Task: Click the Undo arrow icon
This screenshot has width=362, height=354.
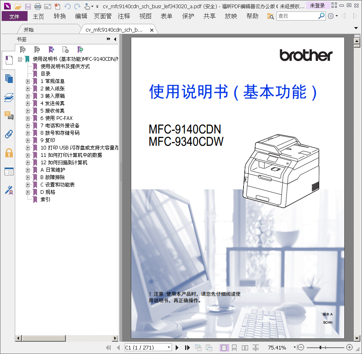Action: [x=67, y=6]
